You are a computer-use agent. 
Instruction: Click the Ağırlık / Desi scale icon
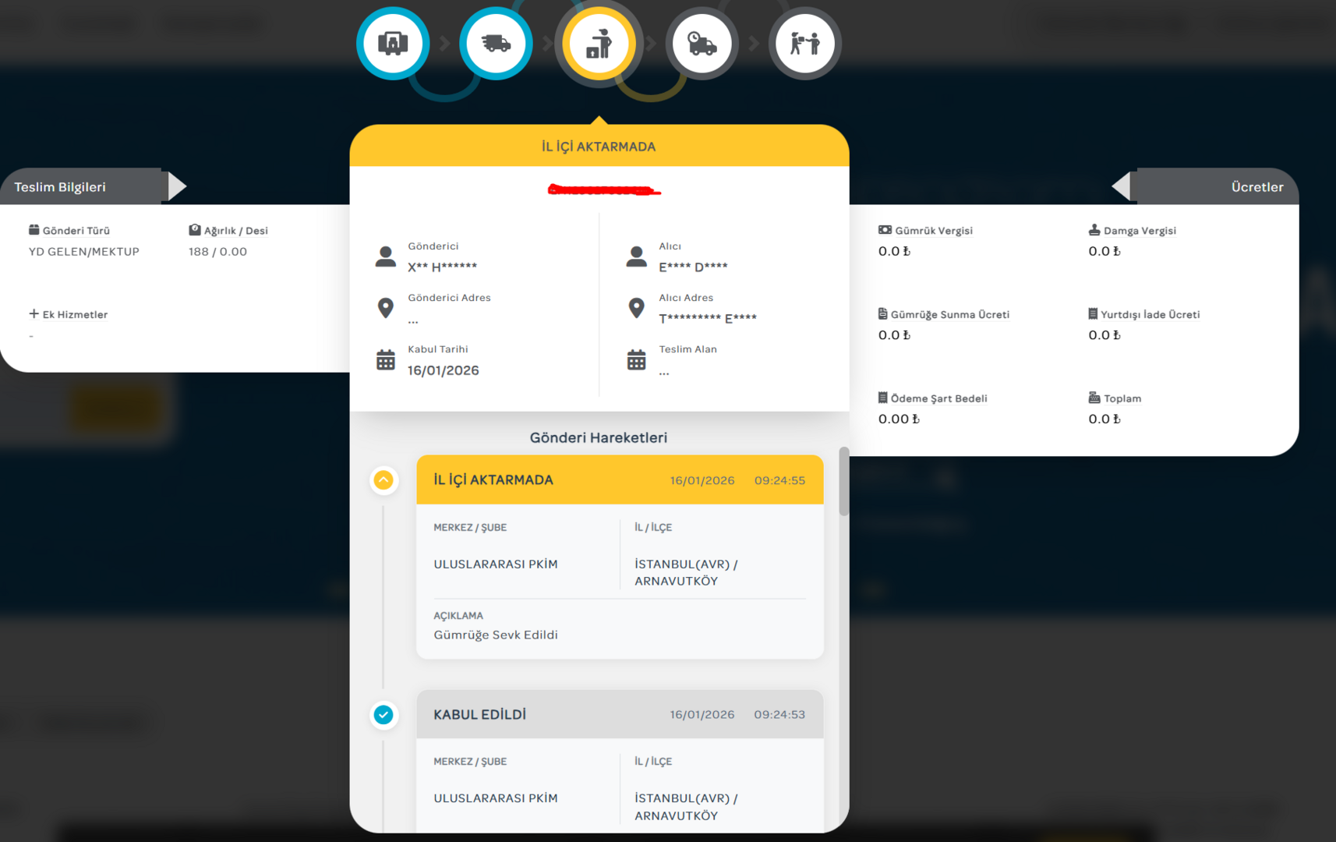tap(195, 230)
